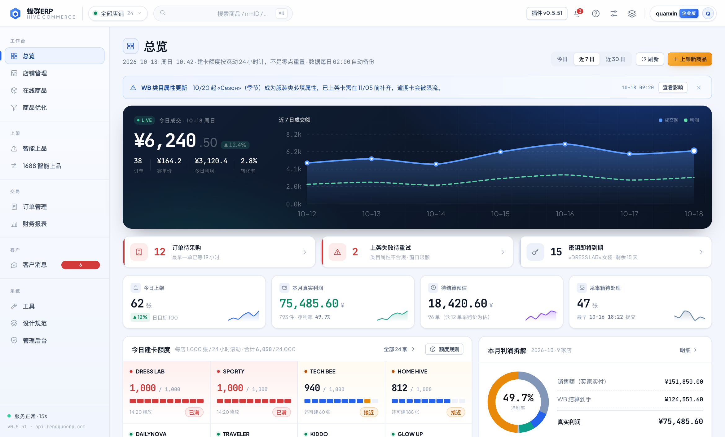Dismiss the WB 类目属性更新 alert banner
The height and width of the screenshot is (437, 725).
click(699, 88)
